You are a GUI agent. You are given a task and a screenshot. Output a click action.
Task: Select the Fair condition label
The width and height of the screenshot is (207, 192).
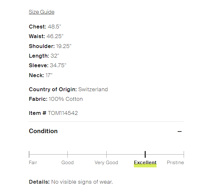(33, 163)
